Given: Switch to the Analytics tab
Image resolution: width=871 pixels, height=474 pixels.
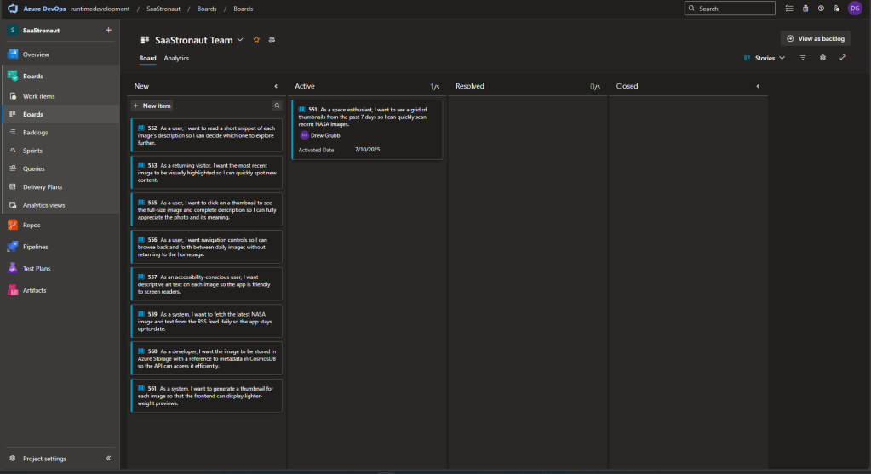Looking at the screenshot, I should click(x=176, y=58).
